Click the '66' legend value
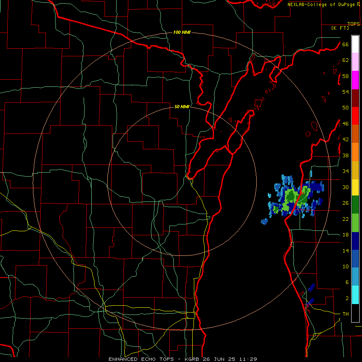The width and height of the screenshot is (362, 362). click(346, 44)
